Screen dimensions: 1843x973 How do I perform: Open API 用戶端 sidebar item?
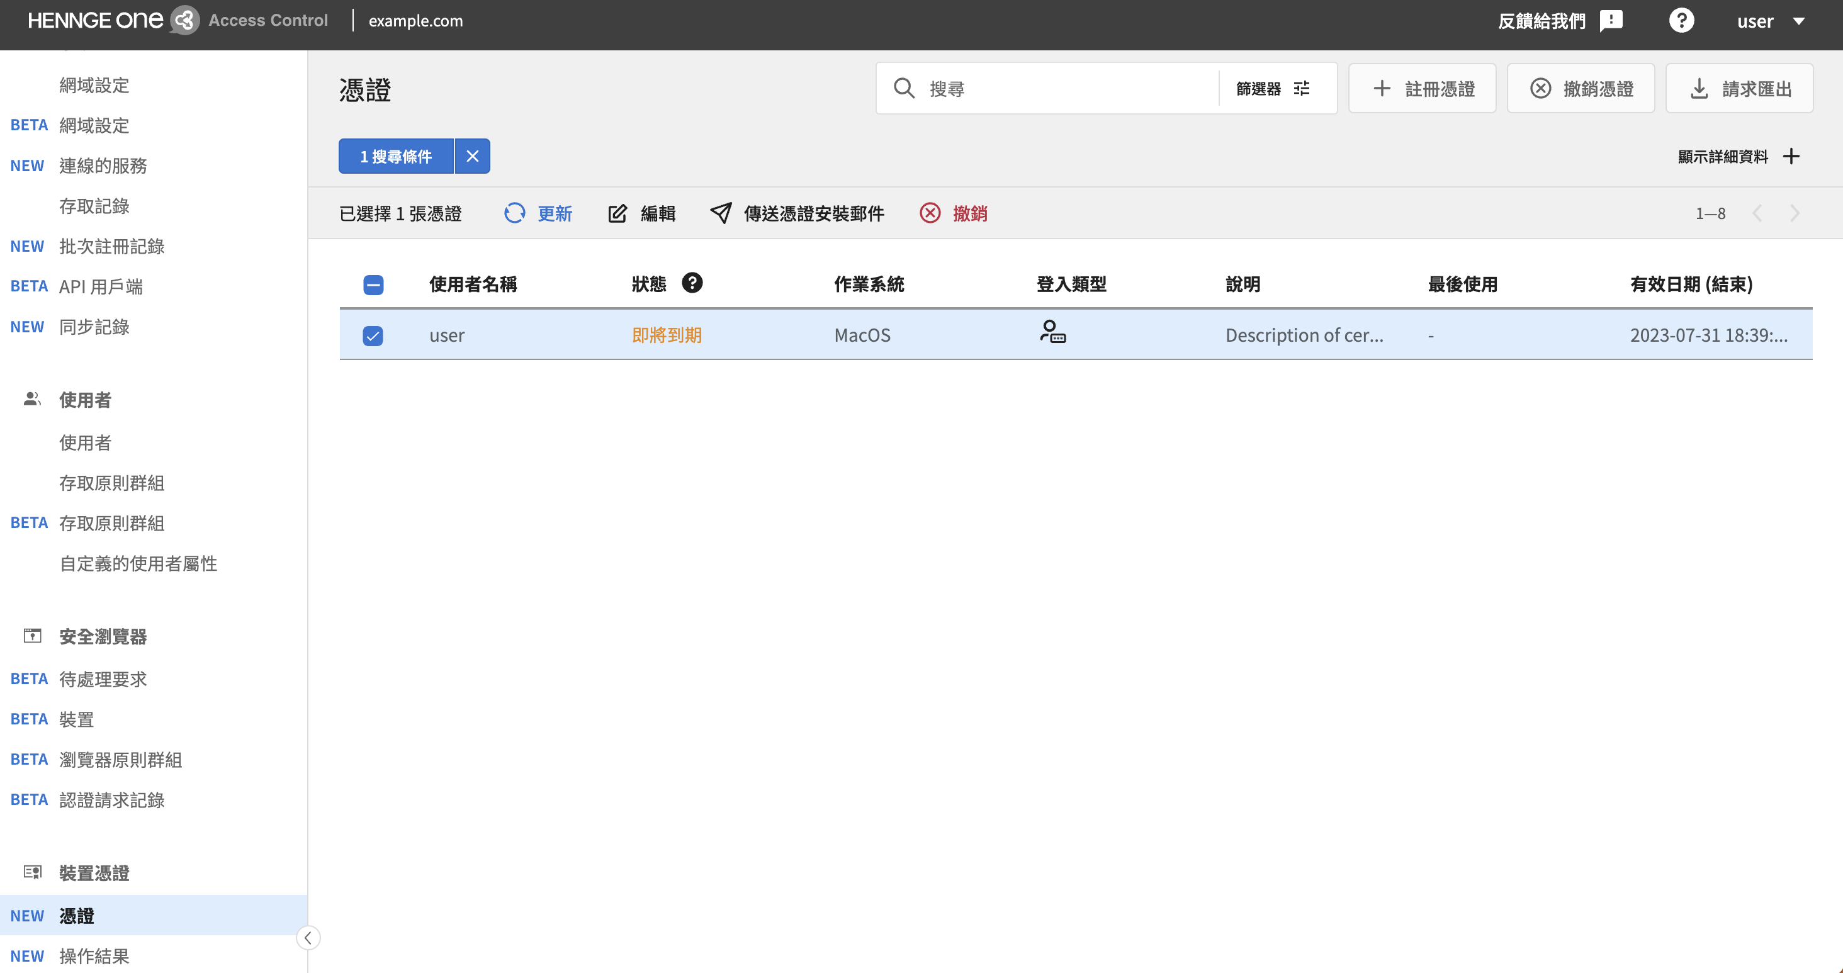tap(101, 286)
